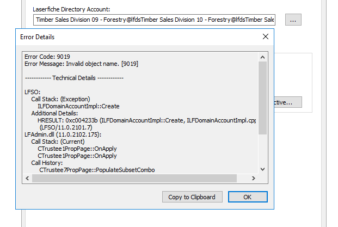Click 'Call Stack: (Exception)' line
This screenshot has height=227, width=338.
(x=60, y=99)
